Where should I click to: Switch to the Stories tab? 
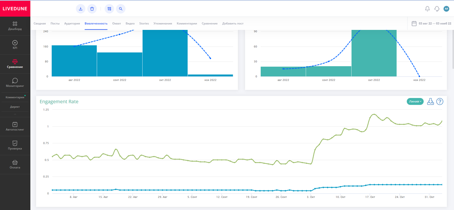click(144, 23)
